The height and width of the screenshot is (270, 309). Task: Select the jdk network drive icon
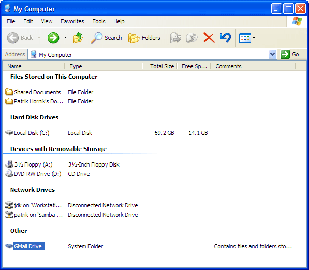(9, 205)
